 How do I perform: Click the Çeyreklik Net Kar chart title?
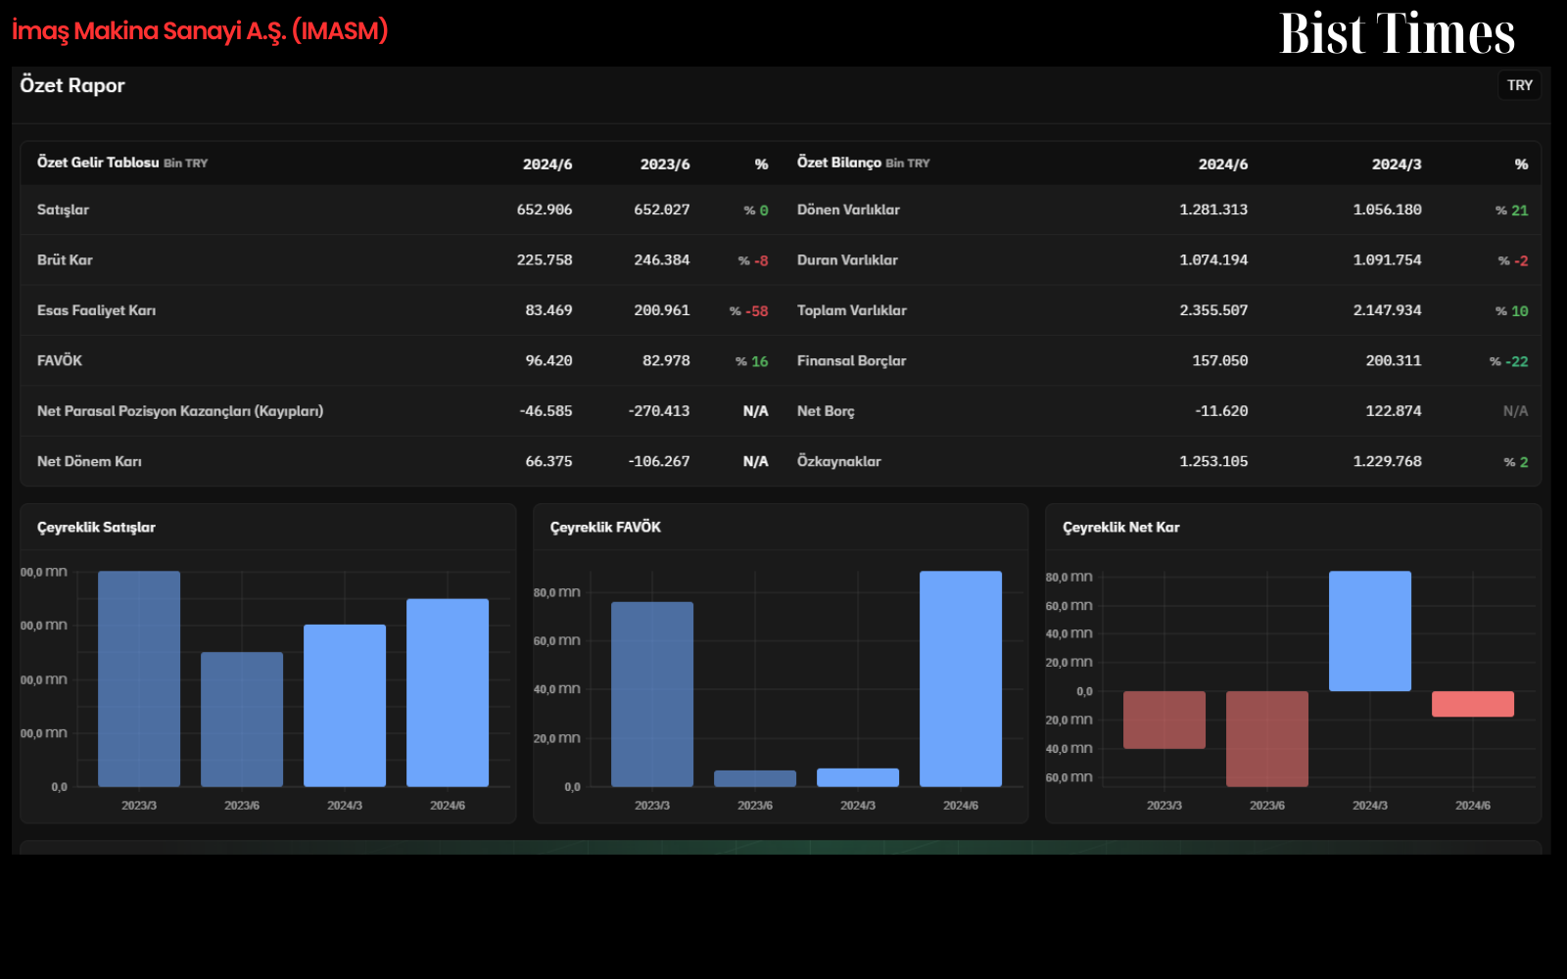pyautogui.click(x=1121, y=527)
